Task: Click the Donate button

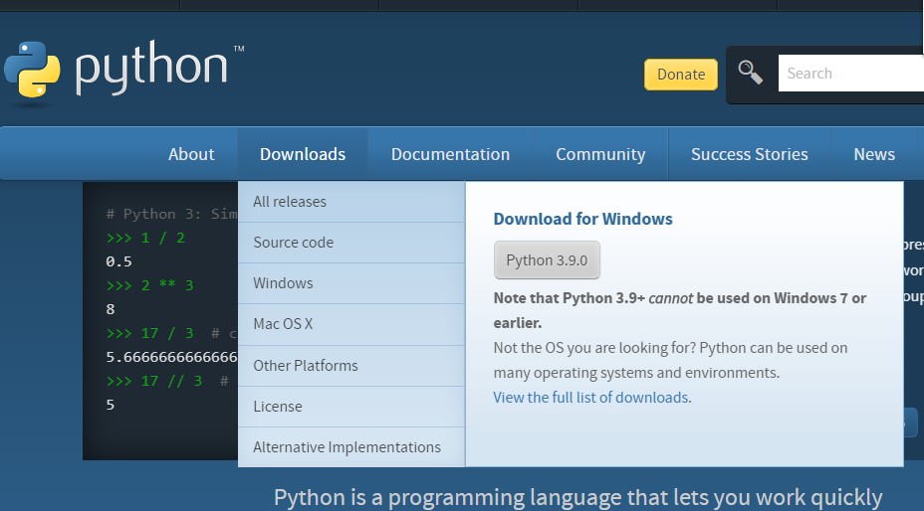Action: click(x=681, y=75)
